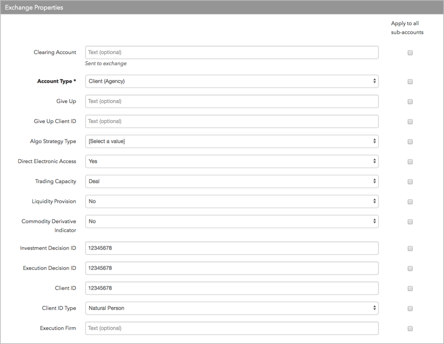
Task: Check sub-accounts box for Algo Strategy Type
Action: pyautogui.click(x=410, y=142)
